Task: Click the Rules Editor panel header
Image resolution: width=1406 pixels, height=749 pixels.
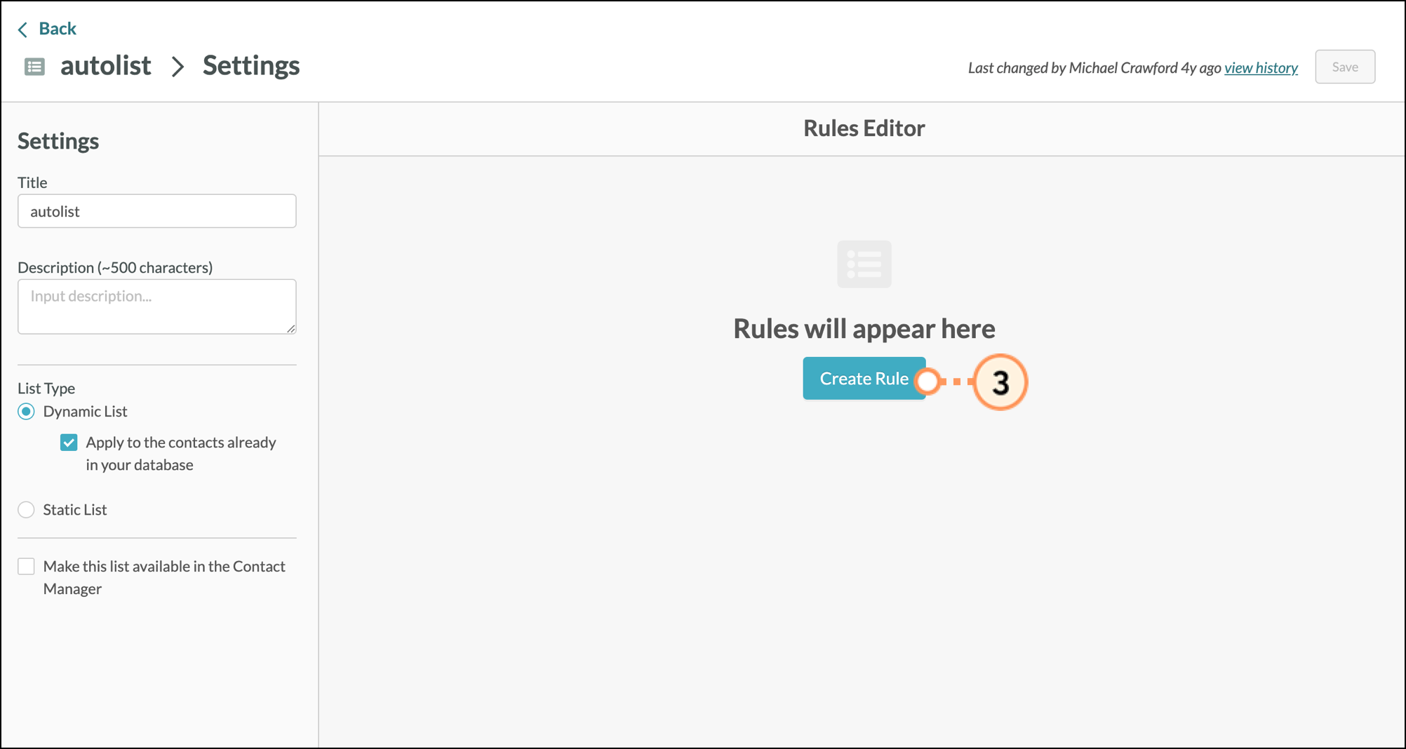Action: click(x=864, y=128)
